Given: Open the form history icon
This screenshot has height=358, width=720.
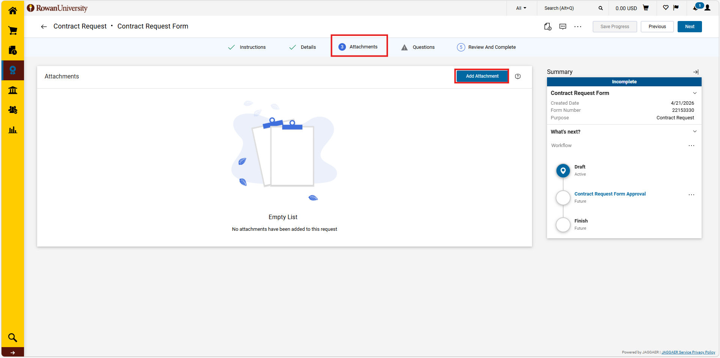Looking at the screenshot, I should tap(548, 27).
